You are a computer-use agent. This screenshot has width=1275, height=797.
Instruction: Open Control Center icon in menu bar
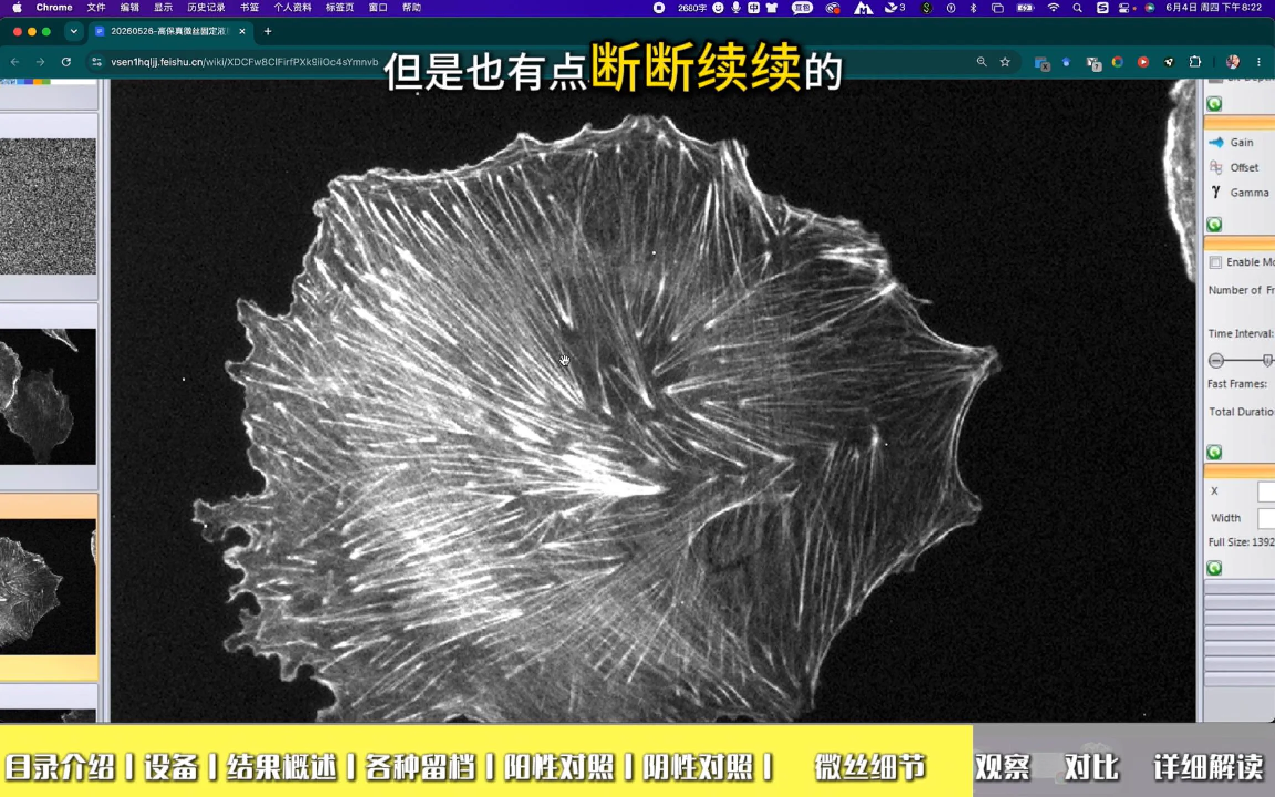point(1124,8)
